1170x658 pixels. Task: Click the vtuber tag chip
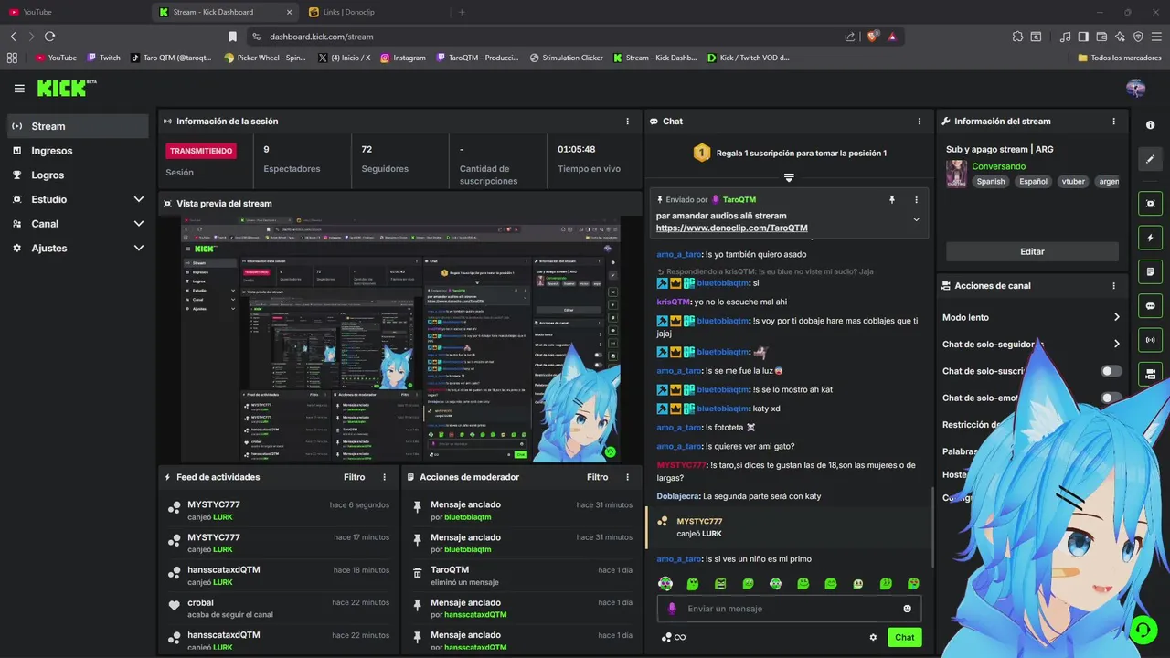click(1073, 181)
